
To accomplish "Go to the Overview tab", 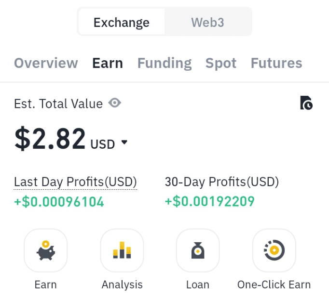I will pos(46,63).
